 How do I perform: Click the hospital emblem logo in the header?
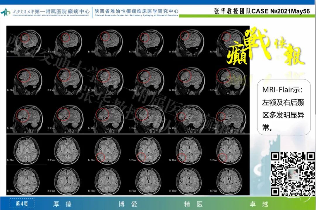(x=6, y=13)
